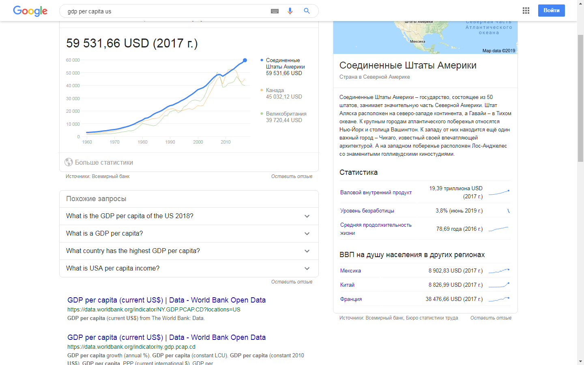Open Средняя продолжительность жизни link
This screenshot has width=584, height=365.
376,229
